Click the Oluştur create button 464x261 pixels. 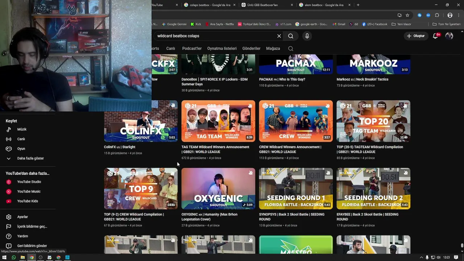pyautogui.click(x=415, y=36)
